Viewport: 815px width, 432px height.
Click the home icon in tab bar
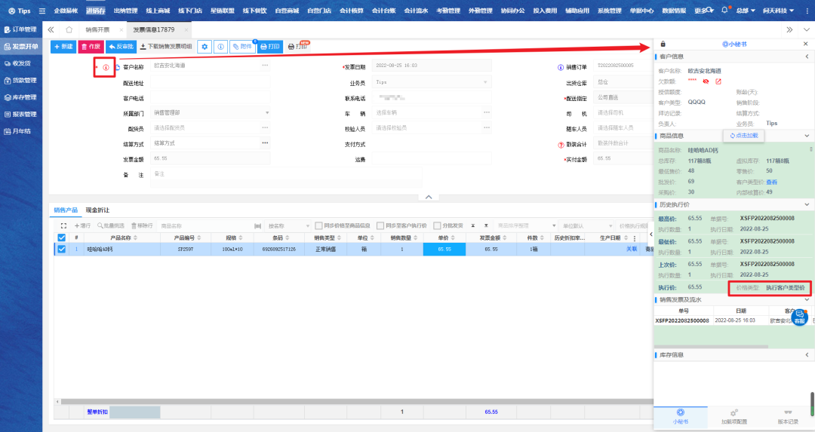tap(69, 29)
